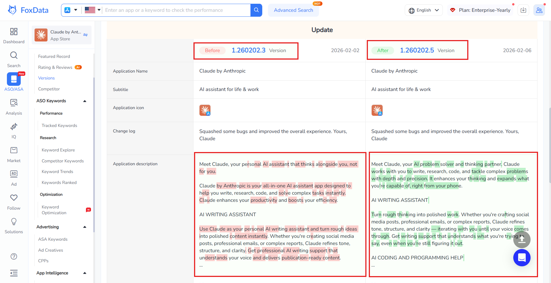Click the scroll-to-top arrow button
Viewport: 551px width, 283px height.
522,240
